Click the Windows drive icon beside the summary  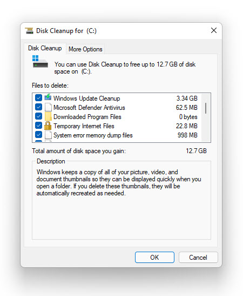point(40,62)
